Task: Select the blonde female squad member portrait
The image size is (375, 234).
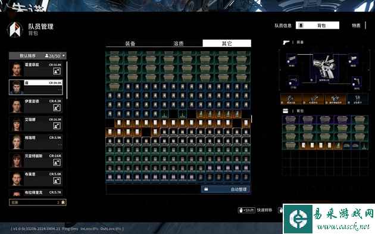Action: click(17, 142)
